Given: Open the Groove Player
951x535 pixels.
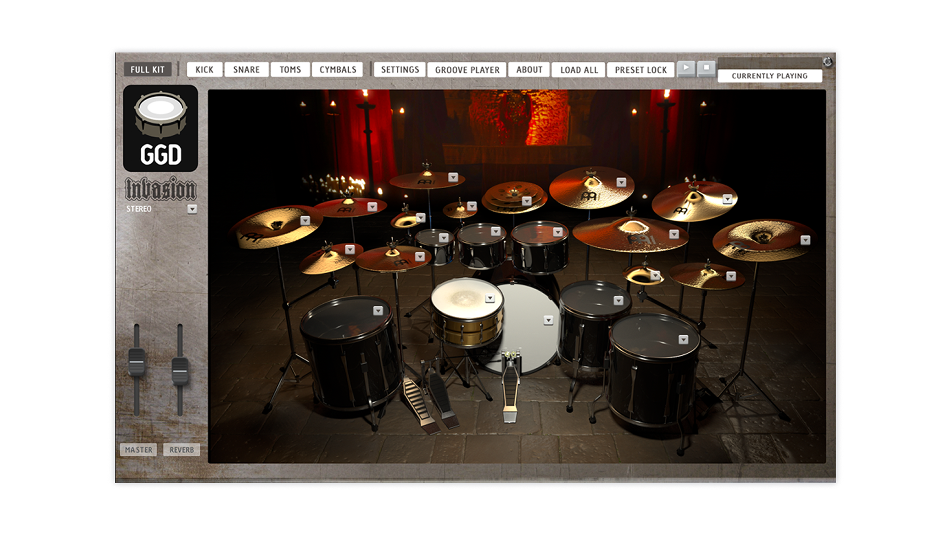Looking at the screenshot, I should (x=467, y=70).
